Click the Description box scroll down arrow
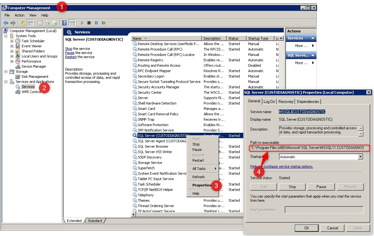374x236 pixels. tap(361, 134)
